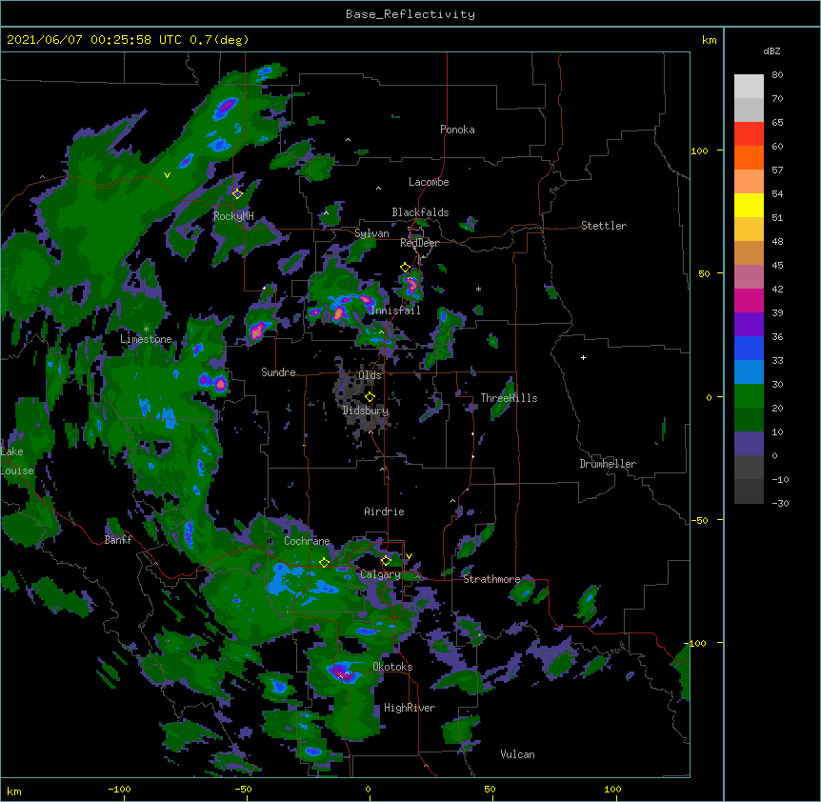Select the purple 39 dBZ legend color
This screenshot has width=821, height=802.
coord(749,325)
